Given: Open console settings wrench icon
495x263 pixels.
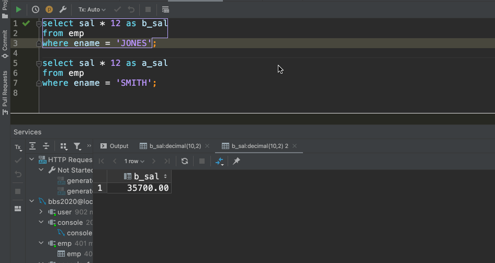Looking at the screenshot, I should tap(63, 9).
